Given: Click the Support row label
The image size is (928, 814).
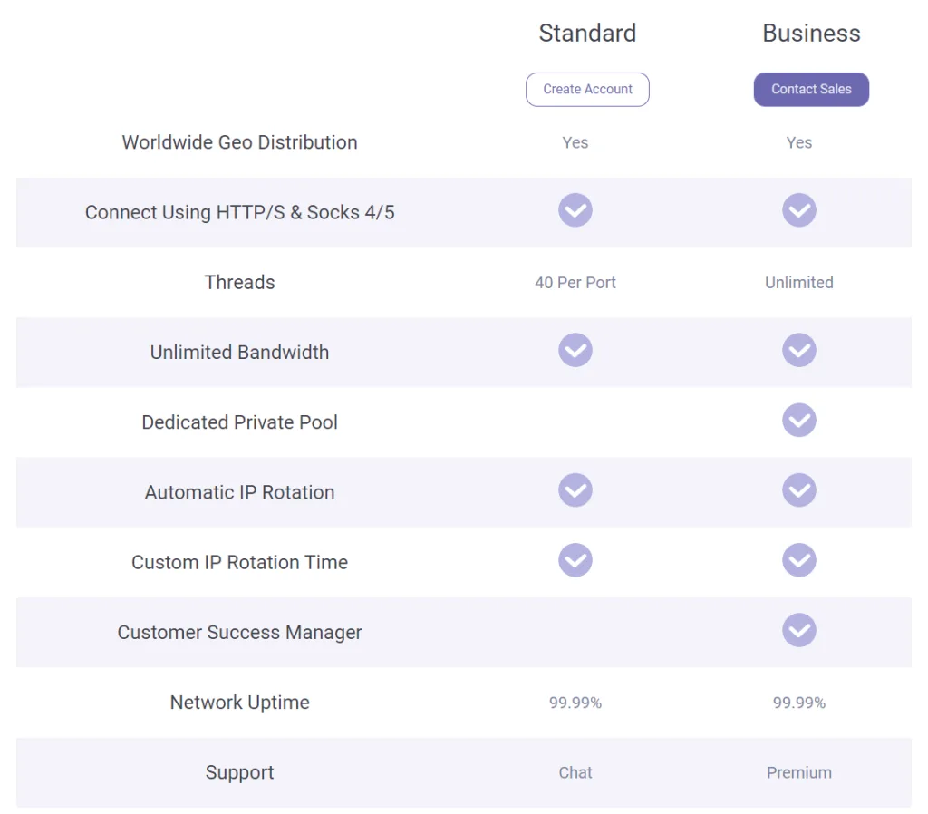Looking at the screenshot, I should [239, 772].
